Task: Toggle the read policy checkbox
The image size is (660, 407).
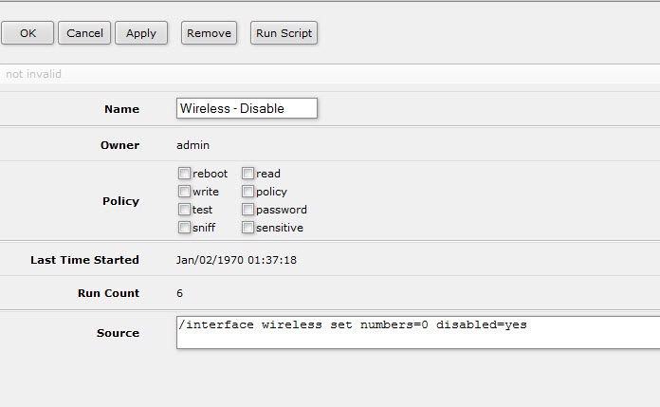Action: (247, 174)
